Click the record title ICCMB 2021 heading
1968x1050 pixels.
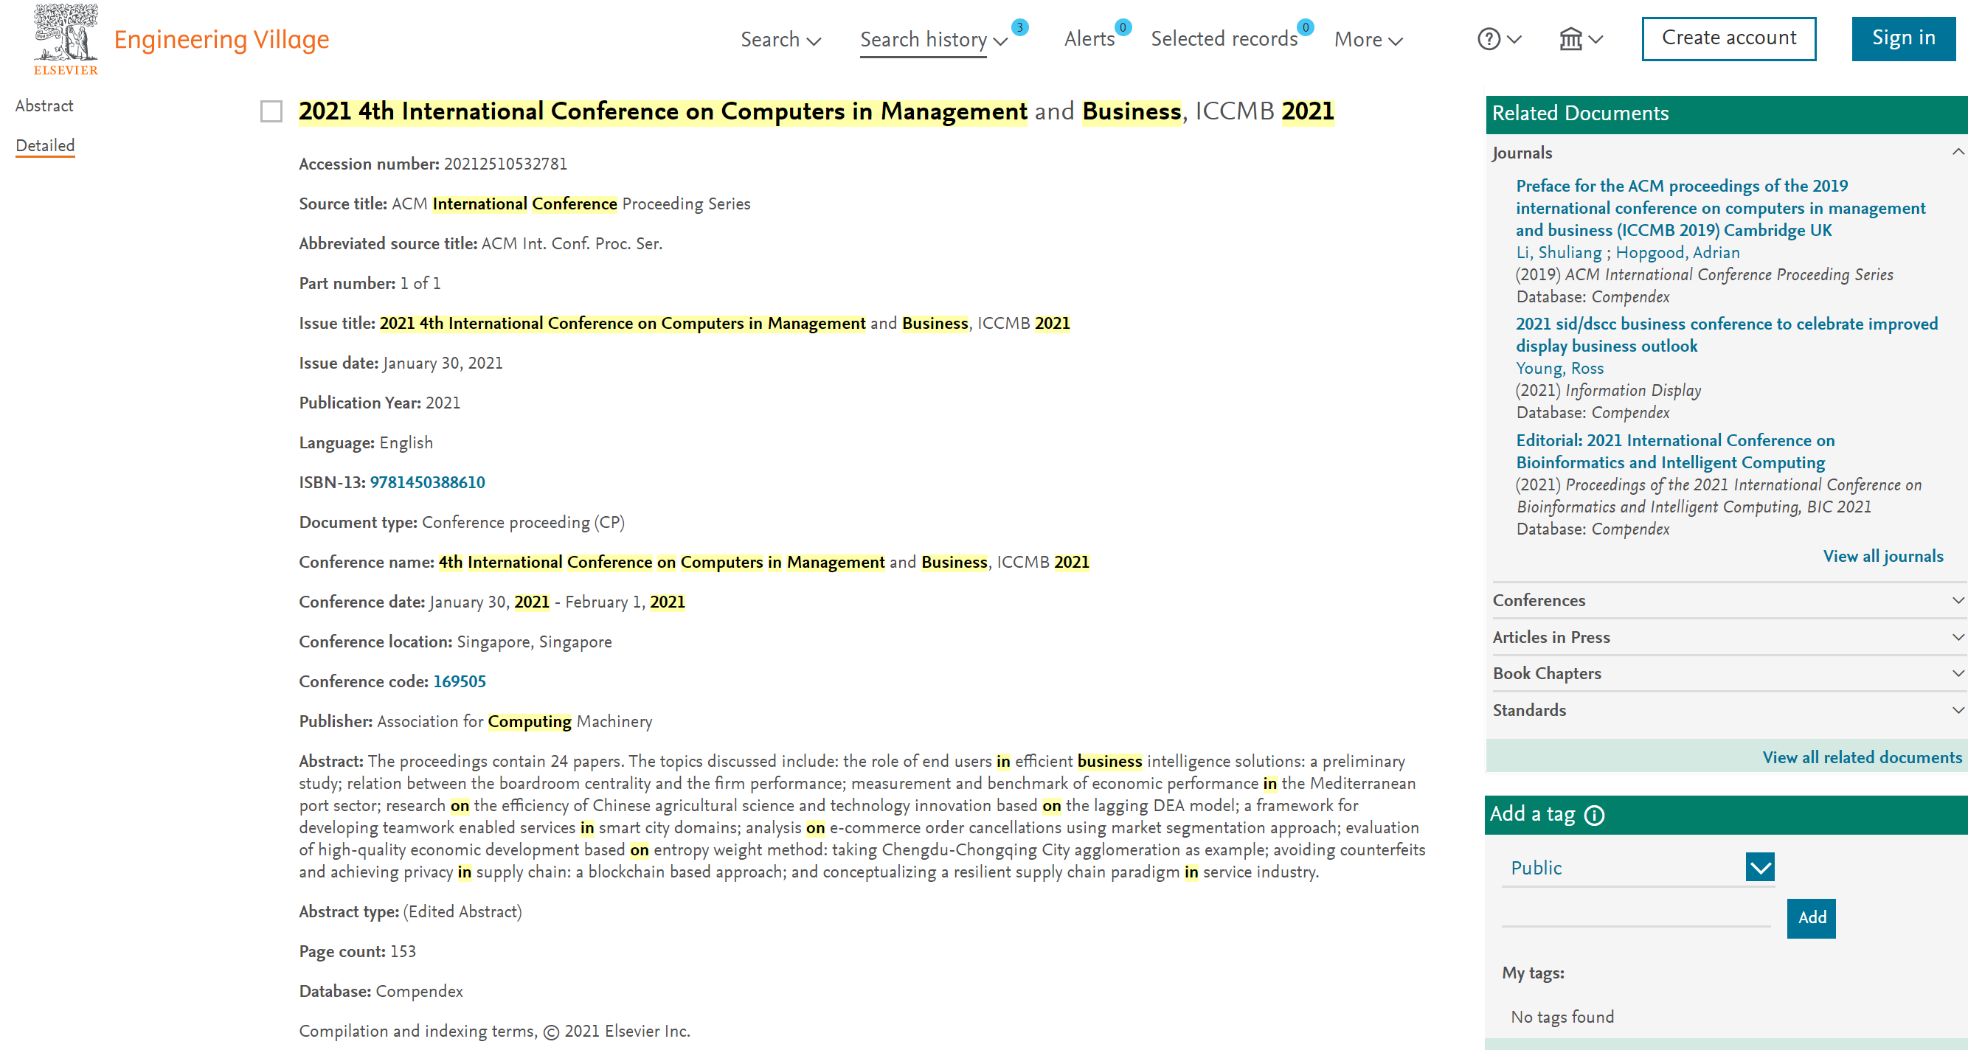click(816, 111)
